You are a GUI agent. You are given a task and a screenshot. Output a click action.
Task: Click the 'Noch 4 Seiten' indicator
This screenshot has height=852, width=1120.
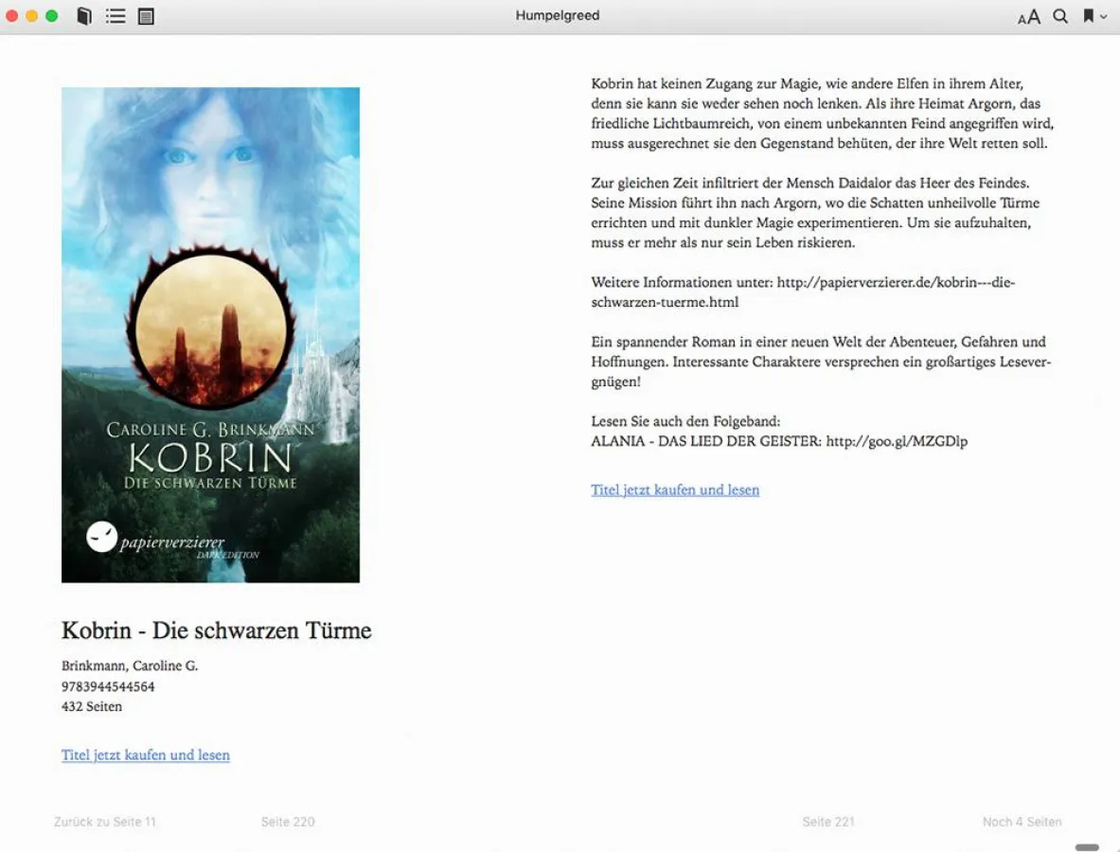pos(1022,822)
